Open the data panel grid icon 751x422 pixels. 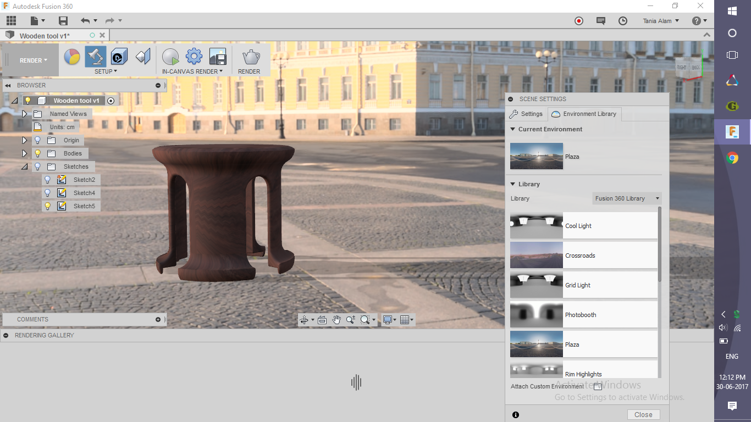coord(11,21)
